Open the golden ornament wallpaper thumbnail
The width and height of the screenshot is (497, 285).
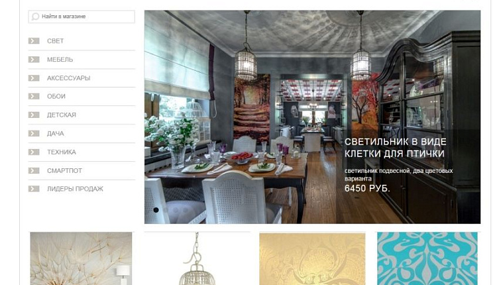coord(312,258)
